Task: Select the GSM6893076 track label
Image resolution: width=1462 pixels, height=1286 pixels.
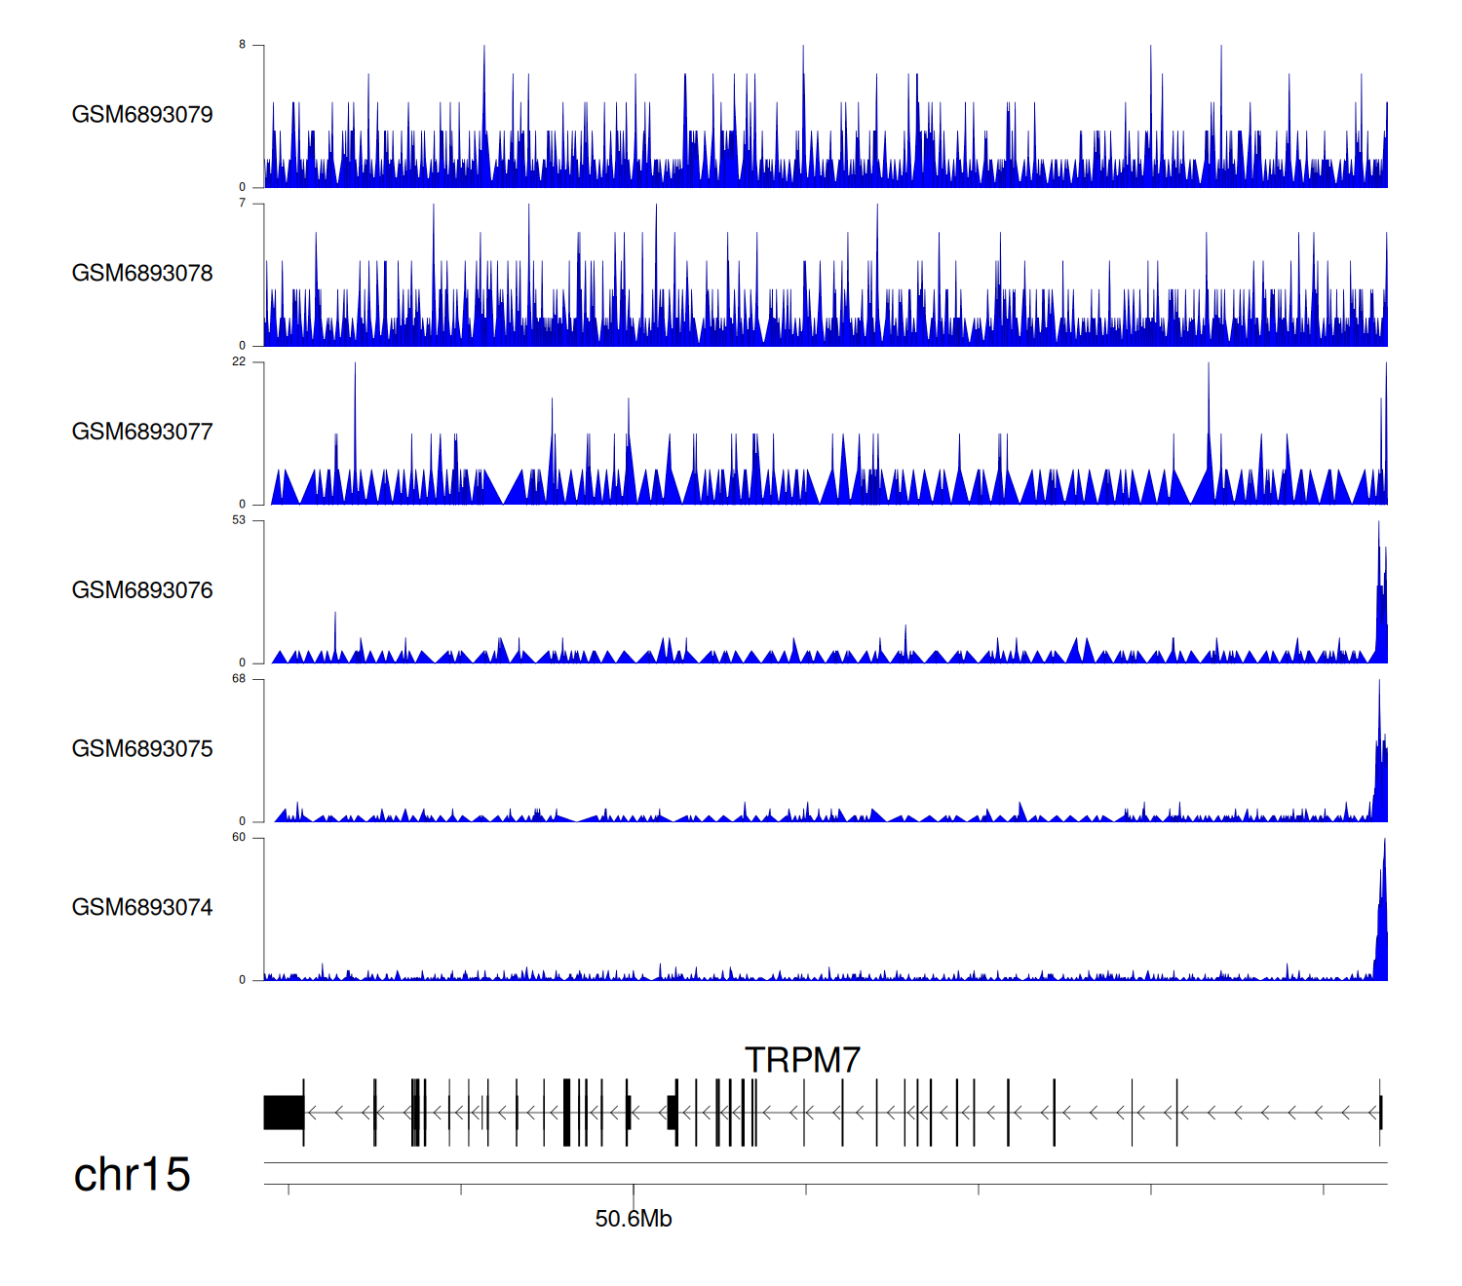Action: tap(142, 590)
